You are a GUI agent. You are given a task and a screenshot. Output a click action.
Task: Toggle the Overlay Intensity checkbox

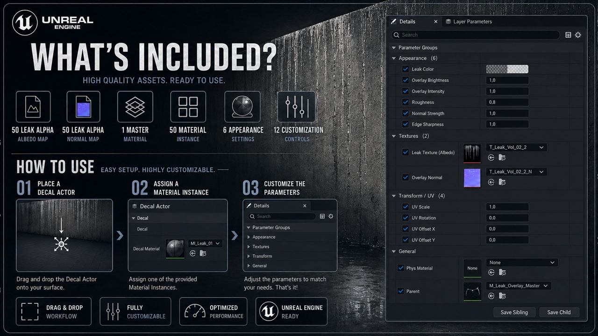(406, 91)
